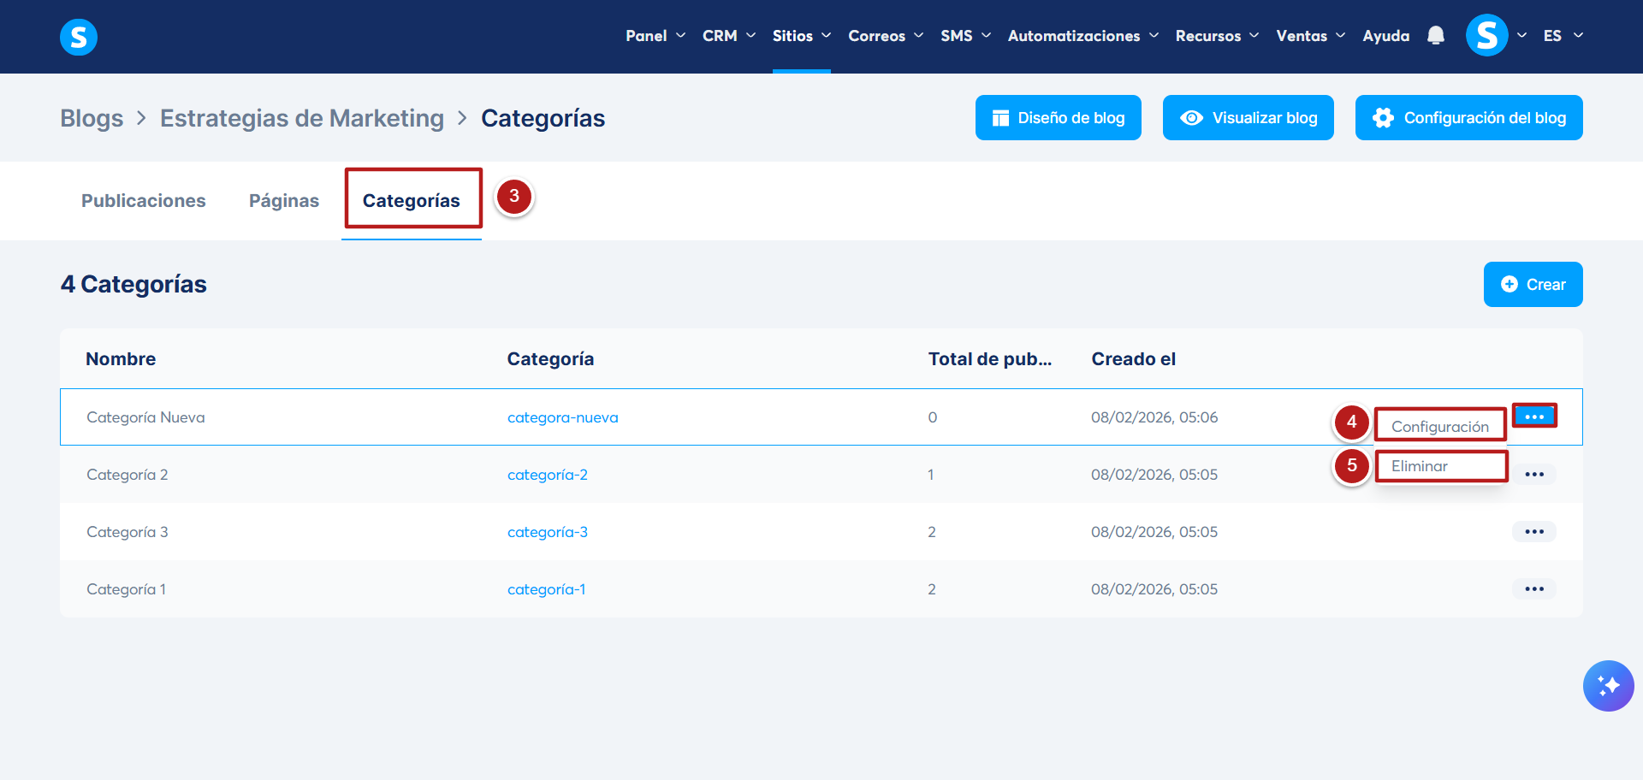The height and width of the screenshot is (780, 1643).
Task: Expand the Recursos menu
Action: (x=1217, y=36)
